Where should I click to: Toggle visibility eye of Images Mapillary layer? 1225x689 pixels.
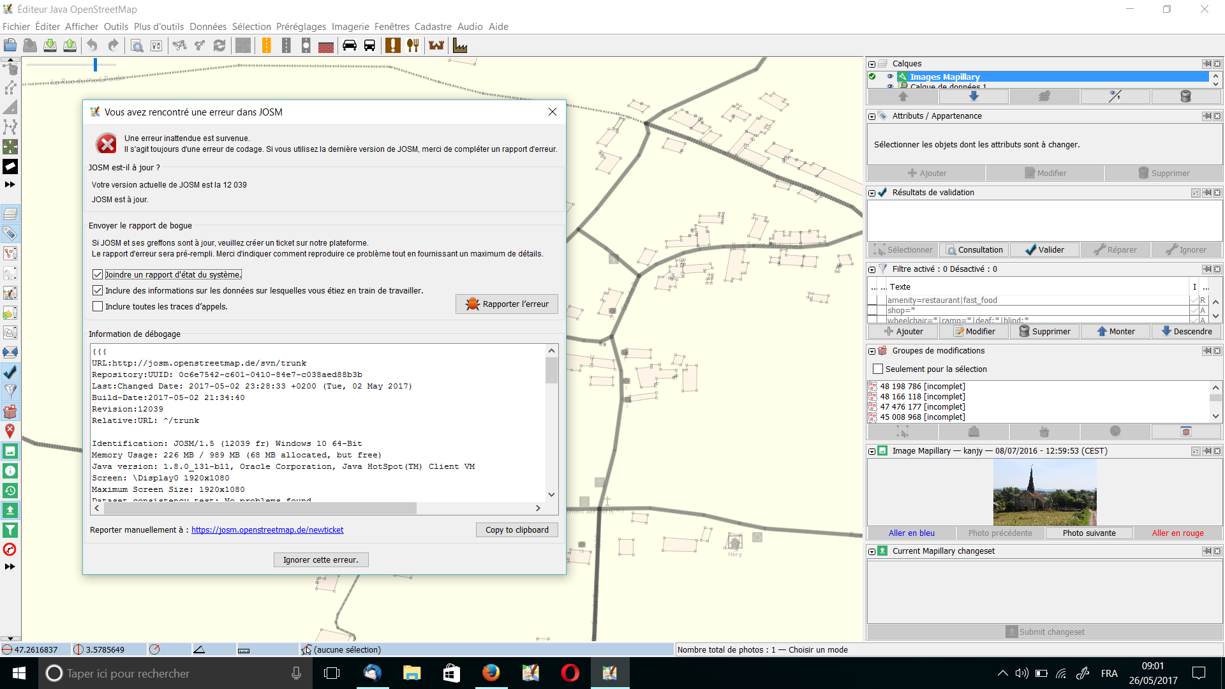click(890, 77)
